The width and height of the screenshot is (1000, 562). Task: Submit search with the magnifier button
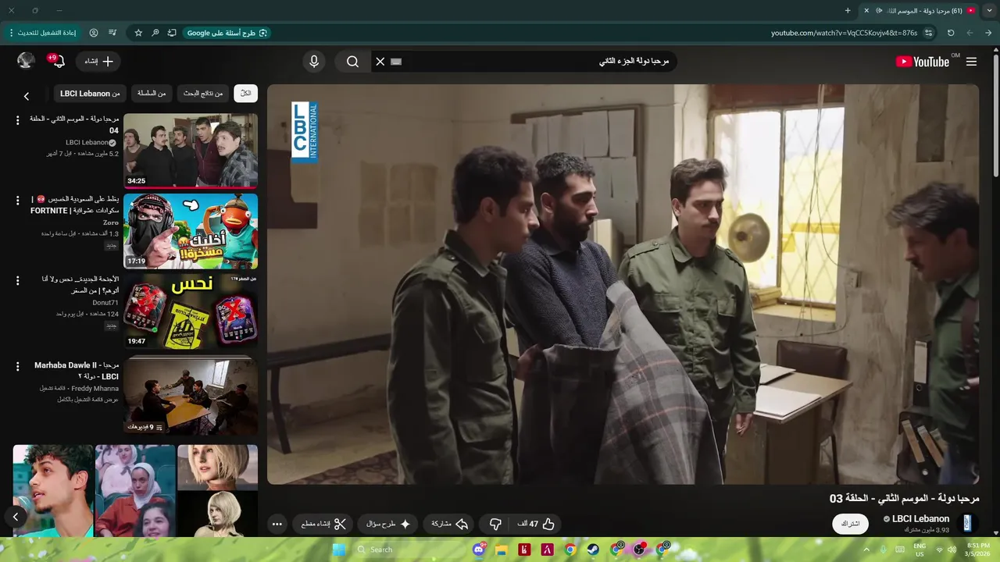pyautogui.click(x=352, y=62)
